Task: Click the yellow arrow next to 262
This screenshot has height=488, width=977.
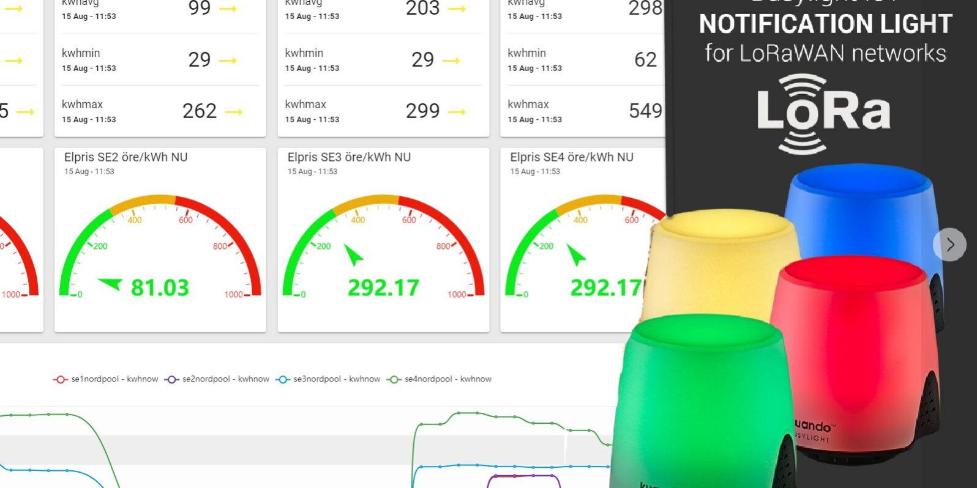Action: coord(233,112)
